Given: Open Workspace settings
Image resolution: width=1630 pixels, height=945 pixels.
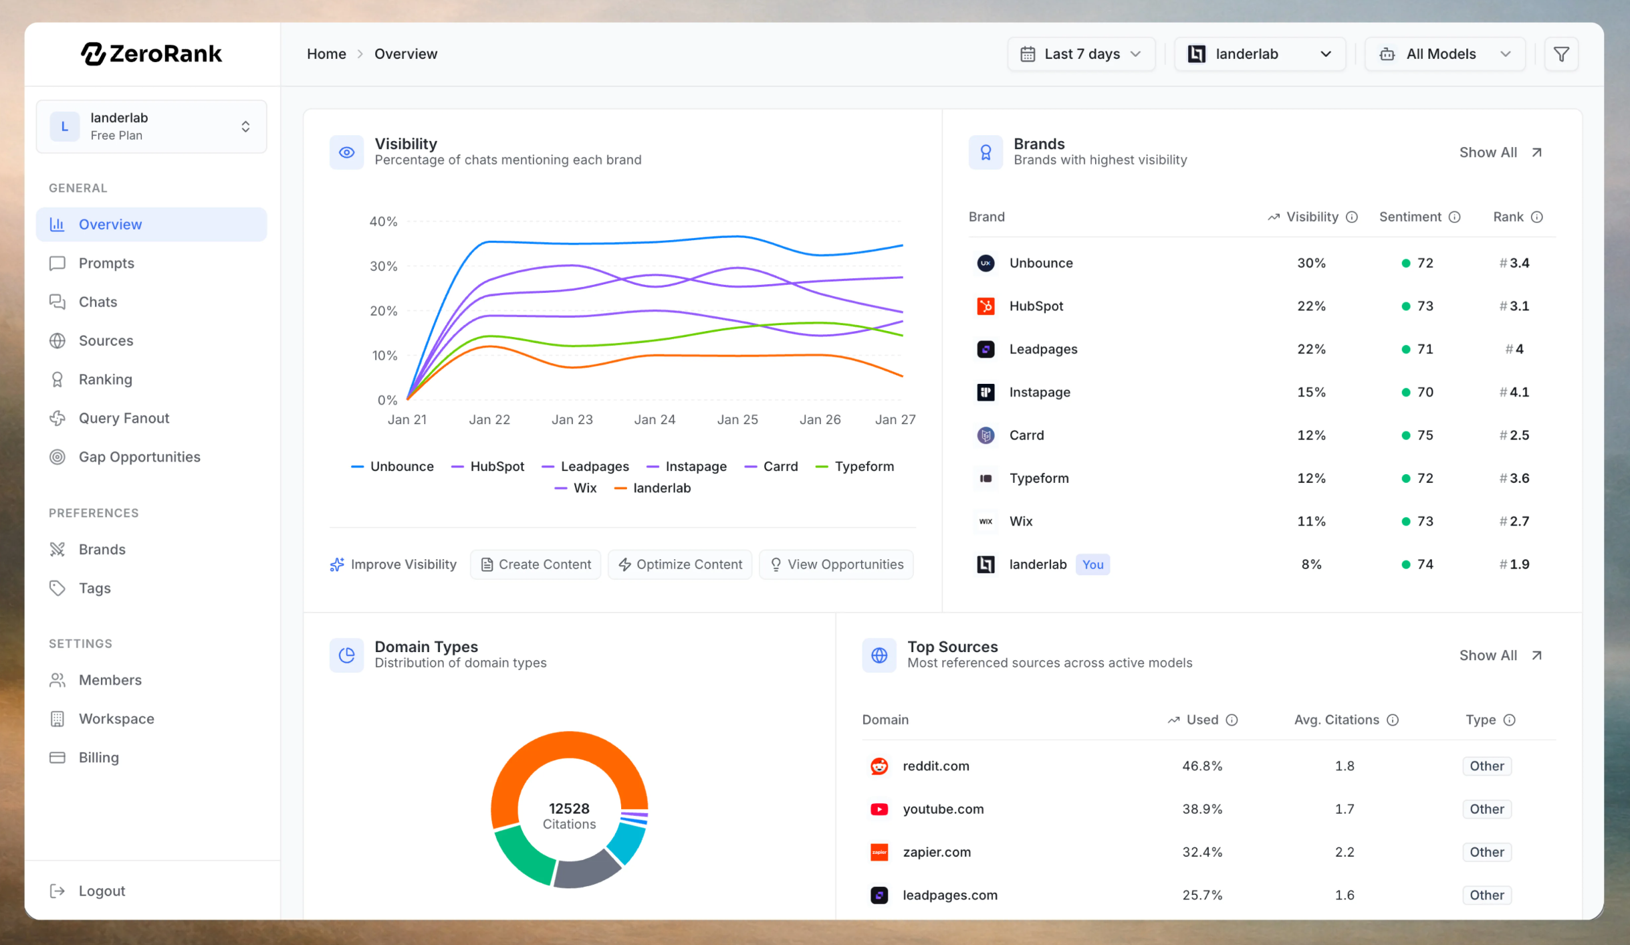Looking at the screenshot, I should [152, 719].
